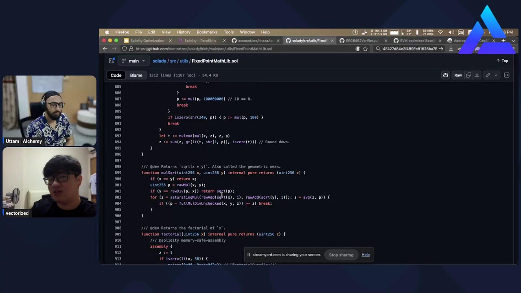Close the solady FixedPointMathLib tab
Viewport: 521px width, 293px height.
coord(332,41)
